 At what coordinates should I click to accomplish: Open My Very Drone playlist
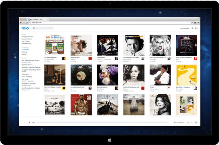tap(27, 65)
